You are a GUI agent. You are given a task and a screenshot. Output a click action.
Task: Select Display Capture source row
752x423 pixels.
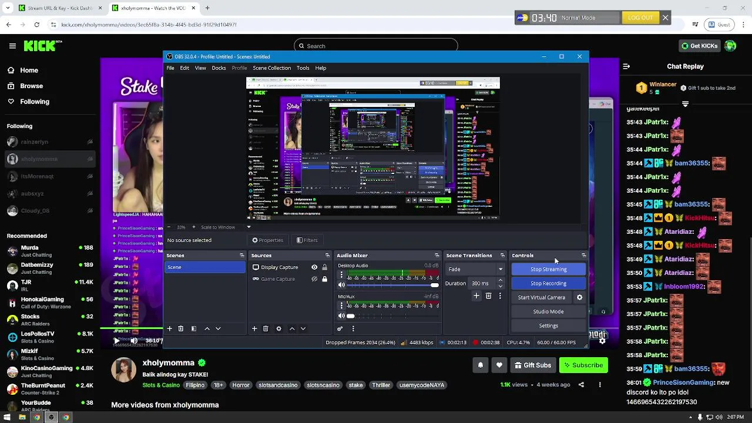pos(291,267)
